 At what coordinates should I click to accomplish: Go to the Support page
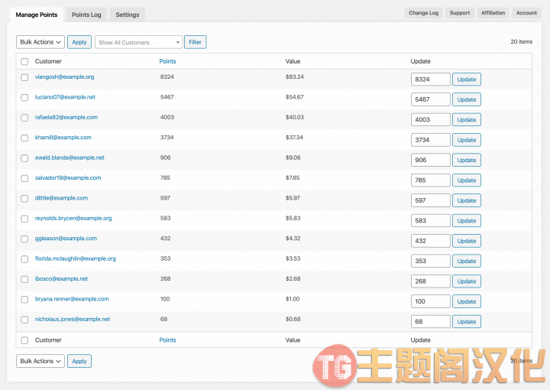[x=460, y=13]
